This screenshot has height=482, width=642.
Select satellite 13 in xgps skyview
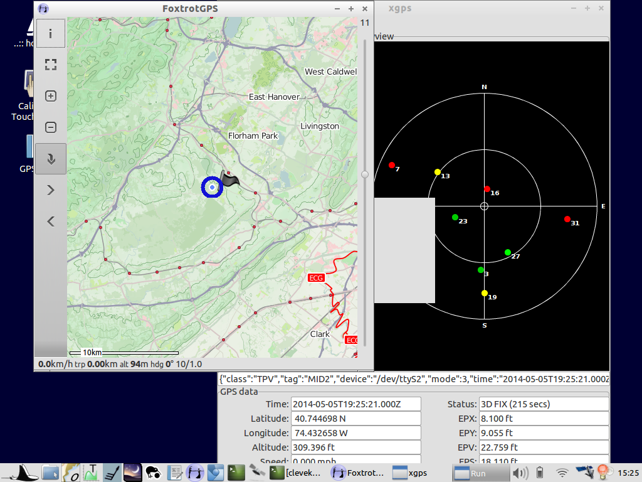click(x=438, y=172)
